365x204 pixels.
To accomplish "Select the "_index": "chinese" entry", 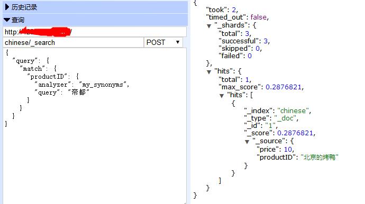I will [278, 111].
